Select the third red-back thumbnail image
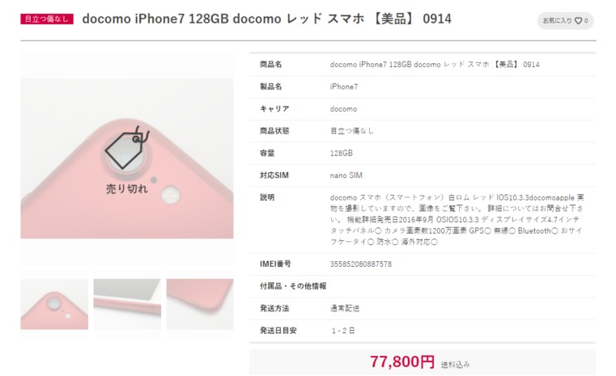 pyautogui.click(x=200, y=304)
